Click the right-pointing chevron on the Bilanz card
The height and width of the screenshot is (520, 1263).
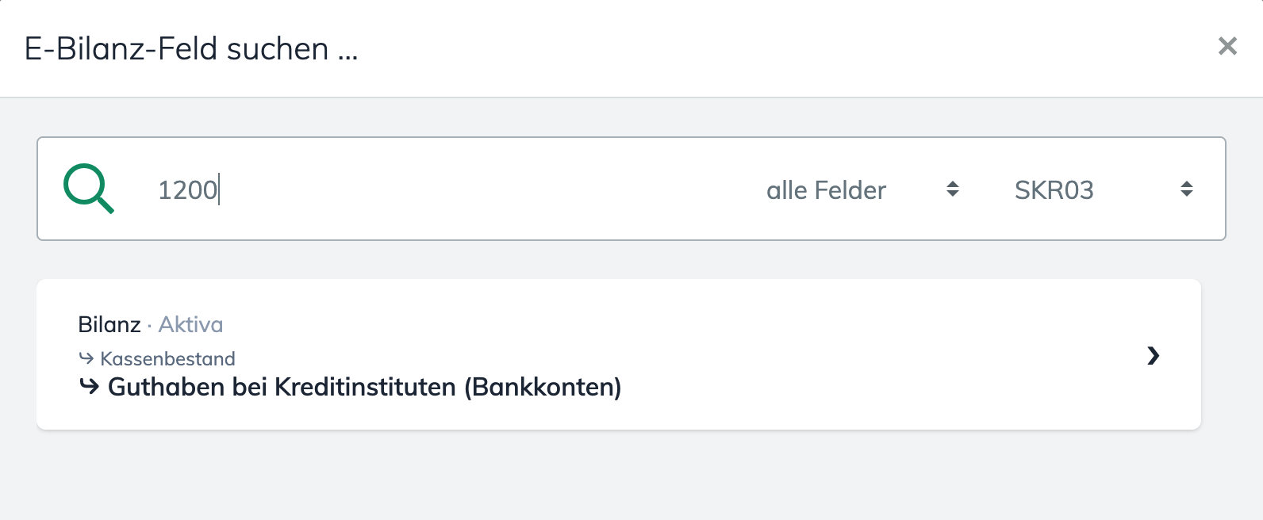[x=1154, y=356]
